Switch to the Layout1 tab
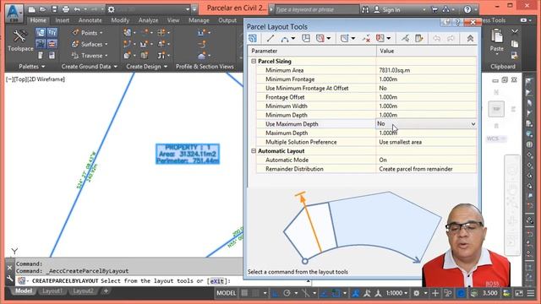Viewport: 541px width, 304px height. pyautogui.click(x=52, y=290)
